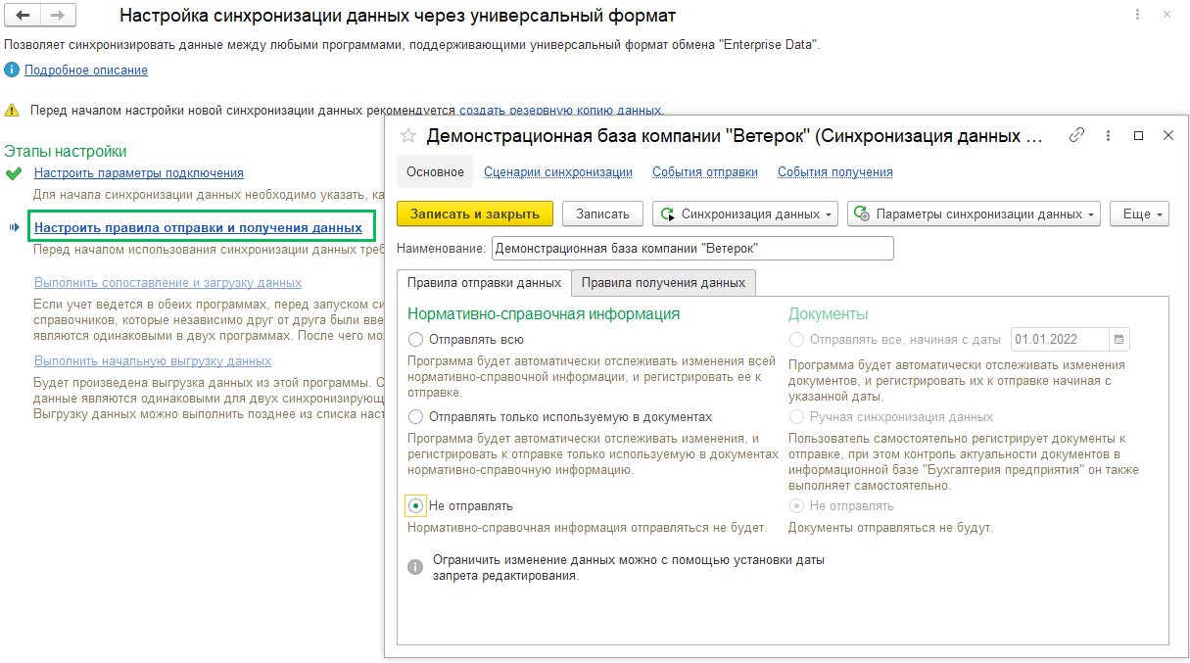Click the Нормативно-справочная информация heading

[544, 314]
